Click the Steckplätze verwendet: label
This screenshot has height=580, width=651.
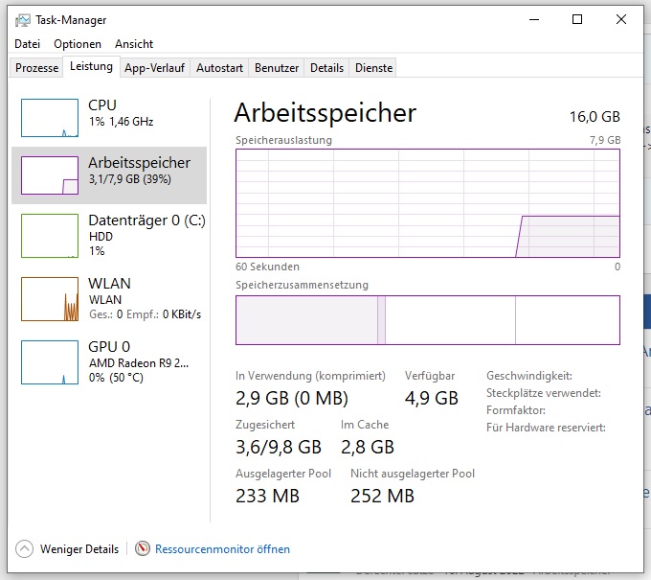click(544, 393)
